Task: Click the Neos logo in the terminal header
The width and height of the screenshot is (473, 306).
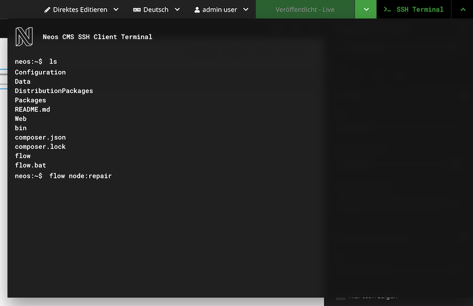Action: [x=24, y=37]
